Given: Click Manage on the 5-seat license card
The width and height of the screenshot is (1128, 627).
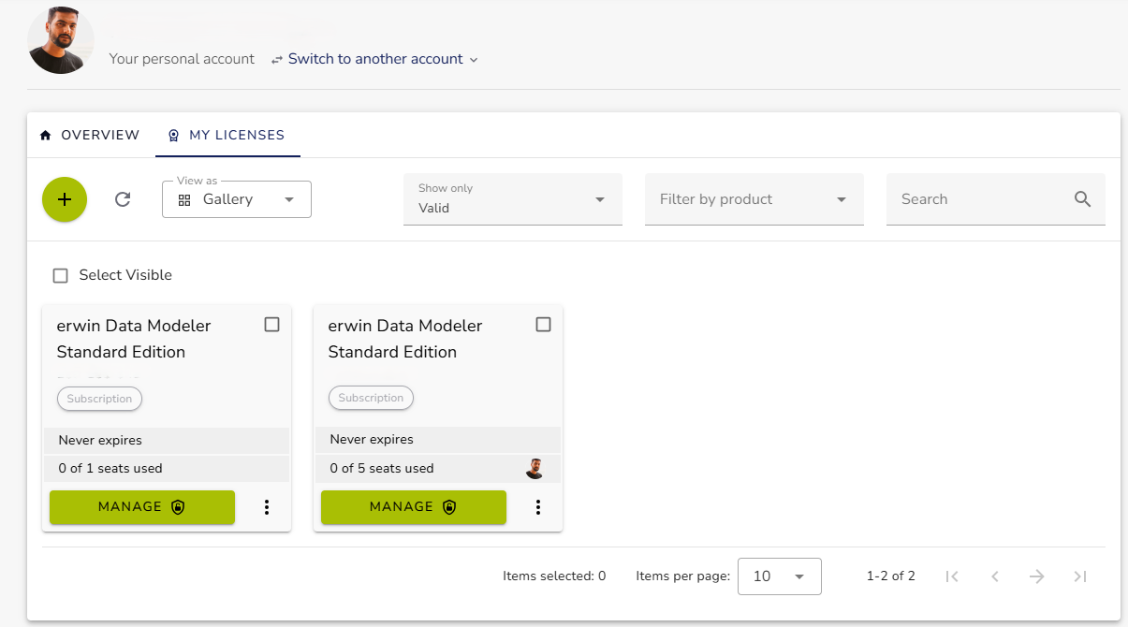Looking at the screenshot, I should (x=414, y=507).
